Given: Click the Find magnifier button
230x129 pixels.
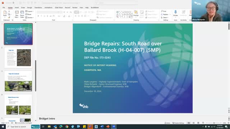Looking at the screenshot, I should [164, 11].
